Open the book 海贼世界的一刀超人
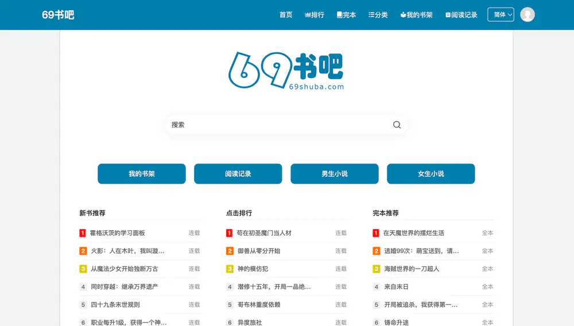 [412, 269]
